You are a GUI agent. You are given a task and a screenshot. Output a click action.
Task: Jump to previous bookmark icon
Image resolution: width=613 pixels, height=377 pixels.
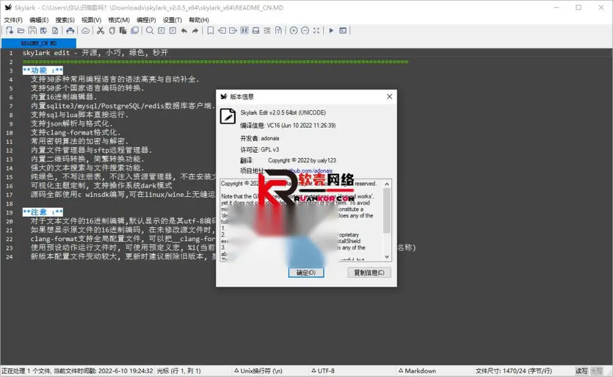(x=222, y=31)
